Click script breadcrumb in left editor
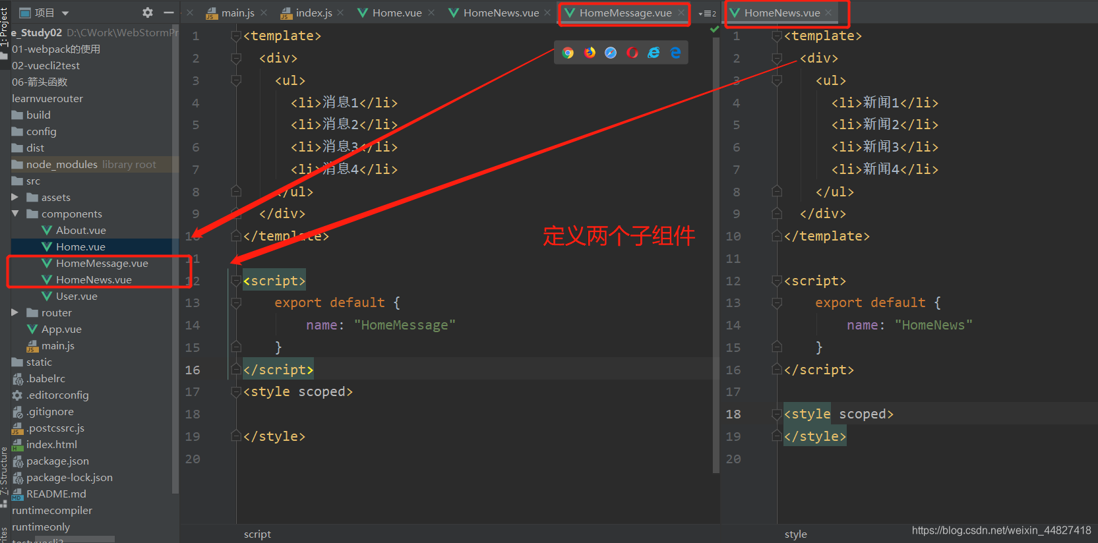 tap(257, 534)
